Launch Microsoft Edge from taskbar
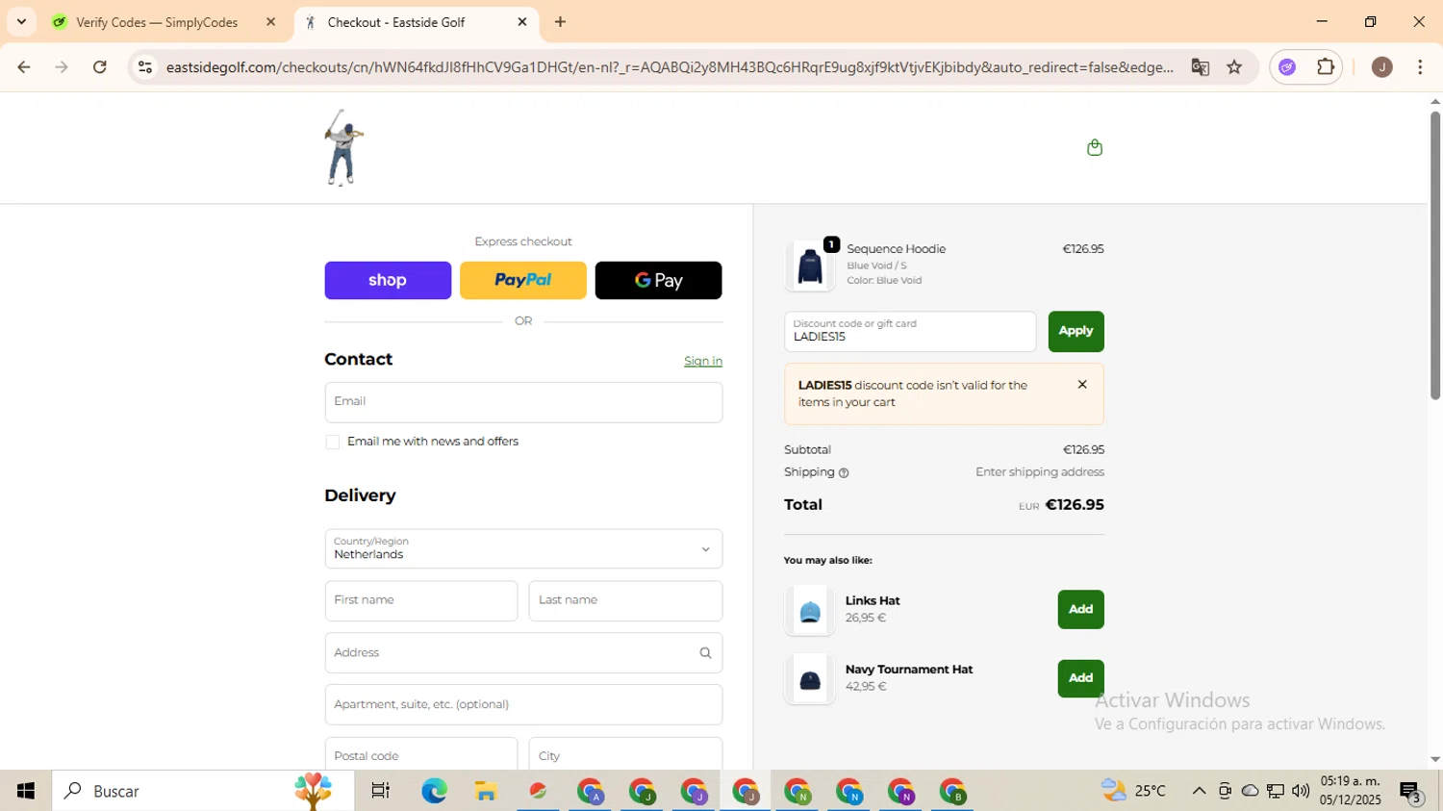This screenshot has height=811, width=1443. (x=434, y=791)
